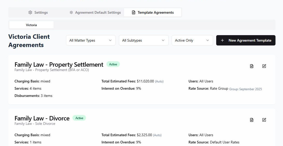
Task: Switch to Agreement Default Settings tab
Action: pyautogui.click(x=95, y=12)
